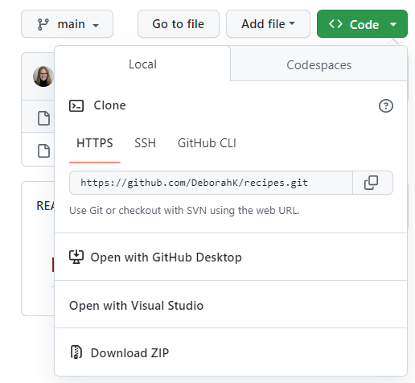Click the terminal icon beside Clone
Viewport: 415px width, 383px height.
pyautogui.click(x=76, y=105)
